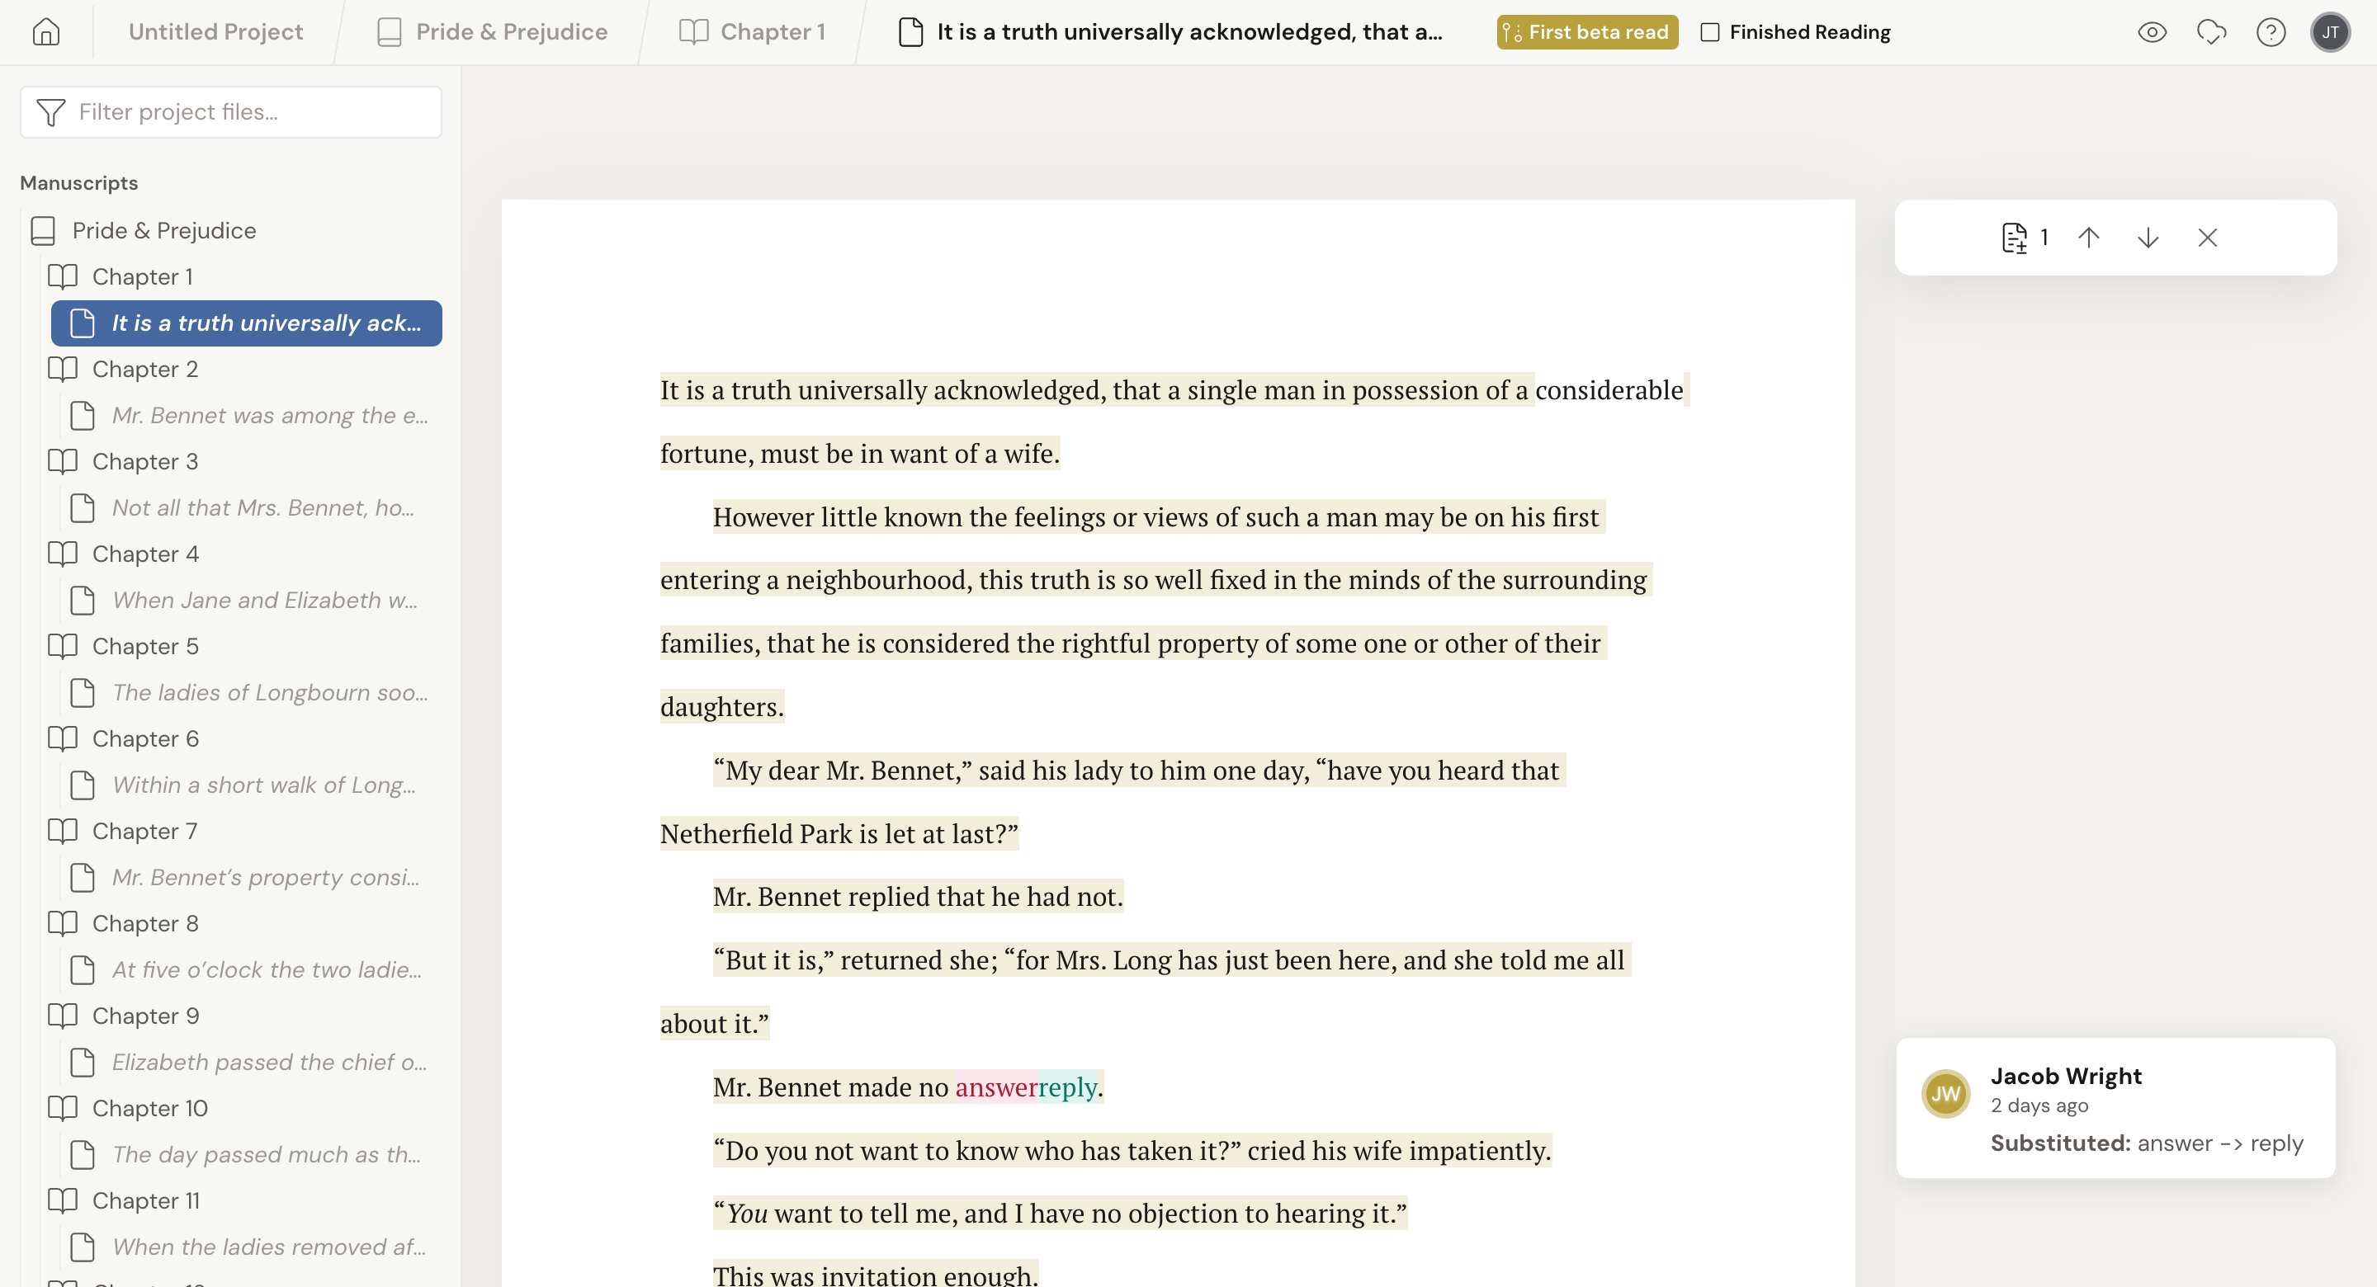The image size is (2377, 1287).
Task: Click the deleted word 'answer' in text
Action: tap(995, 1087)
